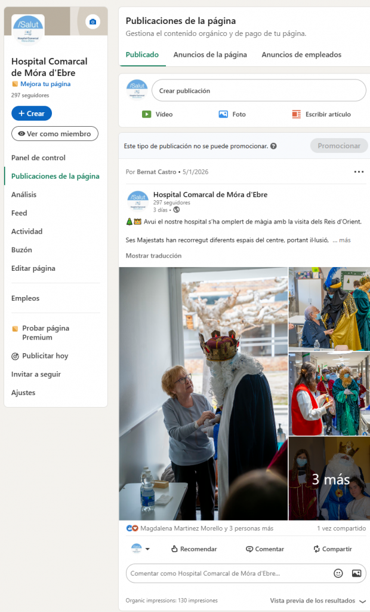The width and height of the screenshot is (370, 612).
Task: Click the Escribir artículo icon
Action: tap(297, 114)
